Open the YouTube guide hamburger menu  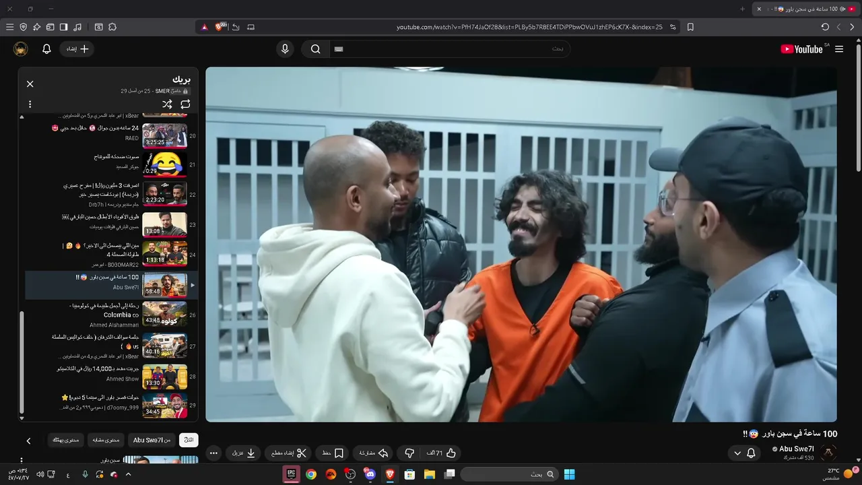[839, 49]
